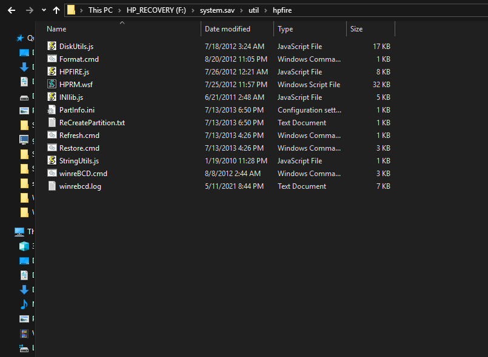Screen dimensions: 488x357
Task: Open This PC monitor icon in sidebar
Action: (x=19, y=232)
